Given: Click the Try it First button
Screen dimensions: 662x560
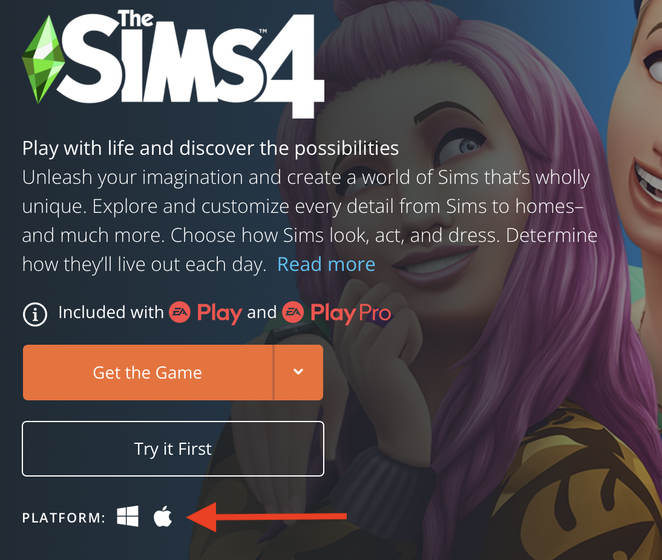Looking at the screenshot, I should 173,449.
